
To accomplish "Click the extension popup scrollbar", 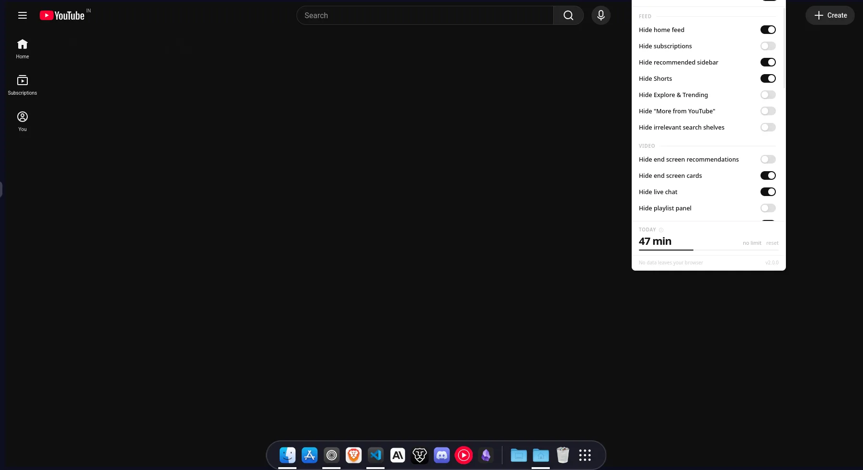I will pyautogui.click(x=784, y=48).
